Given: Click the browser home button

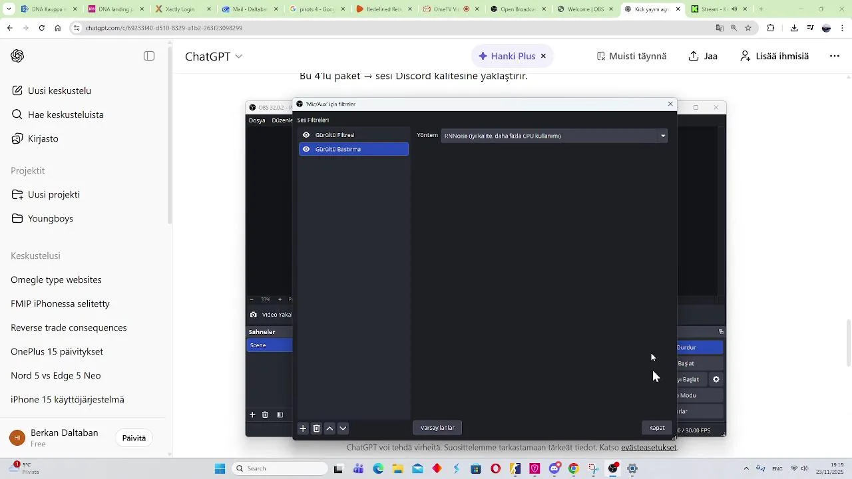Looking at the screenshot, I should point(57,28).
